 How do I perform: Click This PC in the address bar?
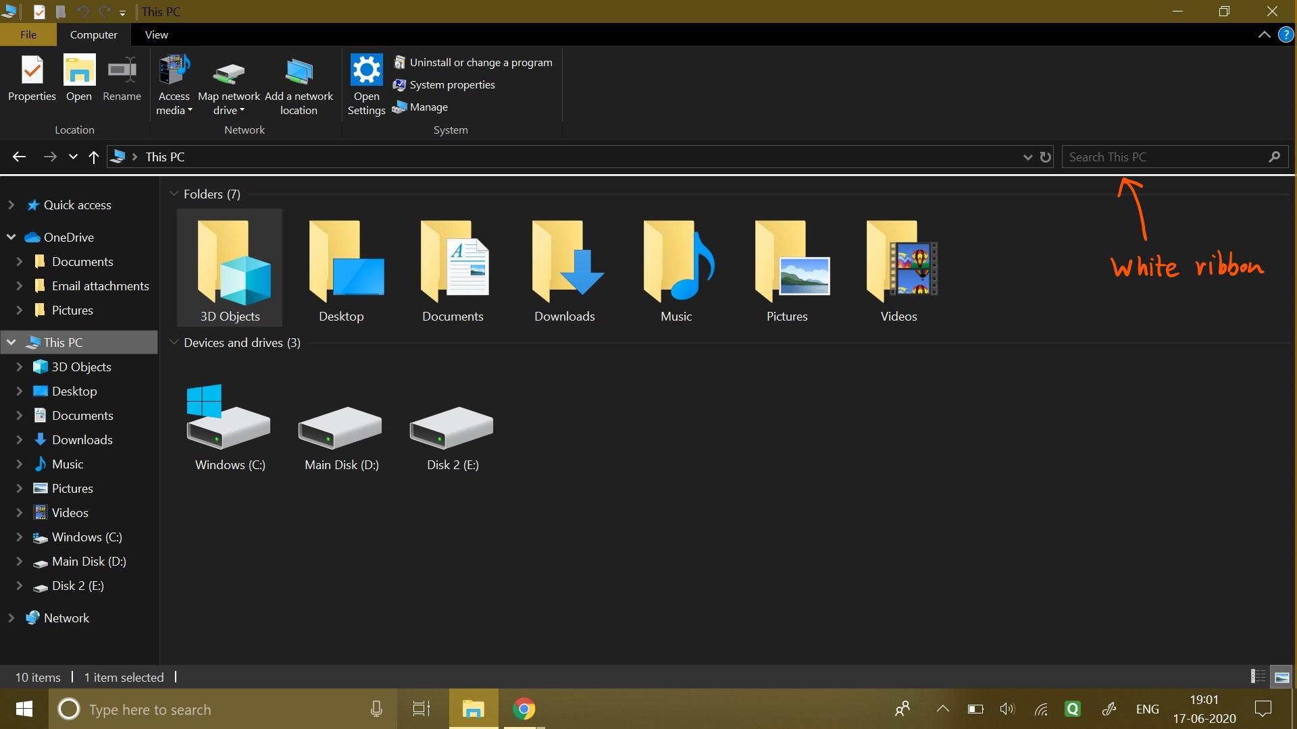pos(165,157)
